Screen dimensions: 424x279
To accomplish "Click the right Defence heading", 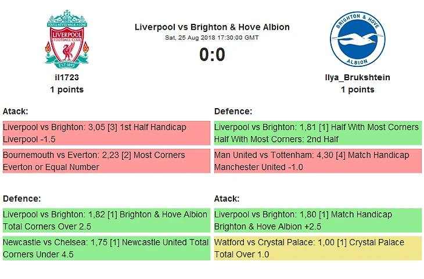I will 233,111.
